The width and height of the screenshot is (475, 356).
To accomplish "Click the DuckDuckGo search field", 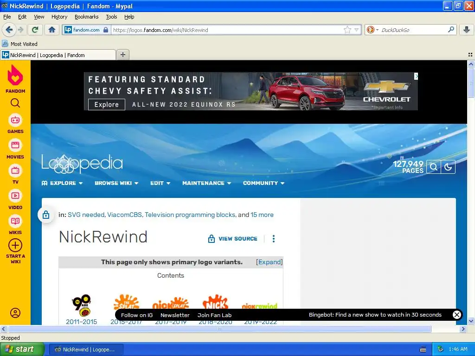I will click(412, 30).
